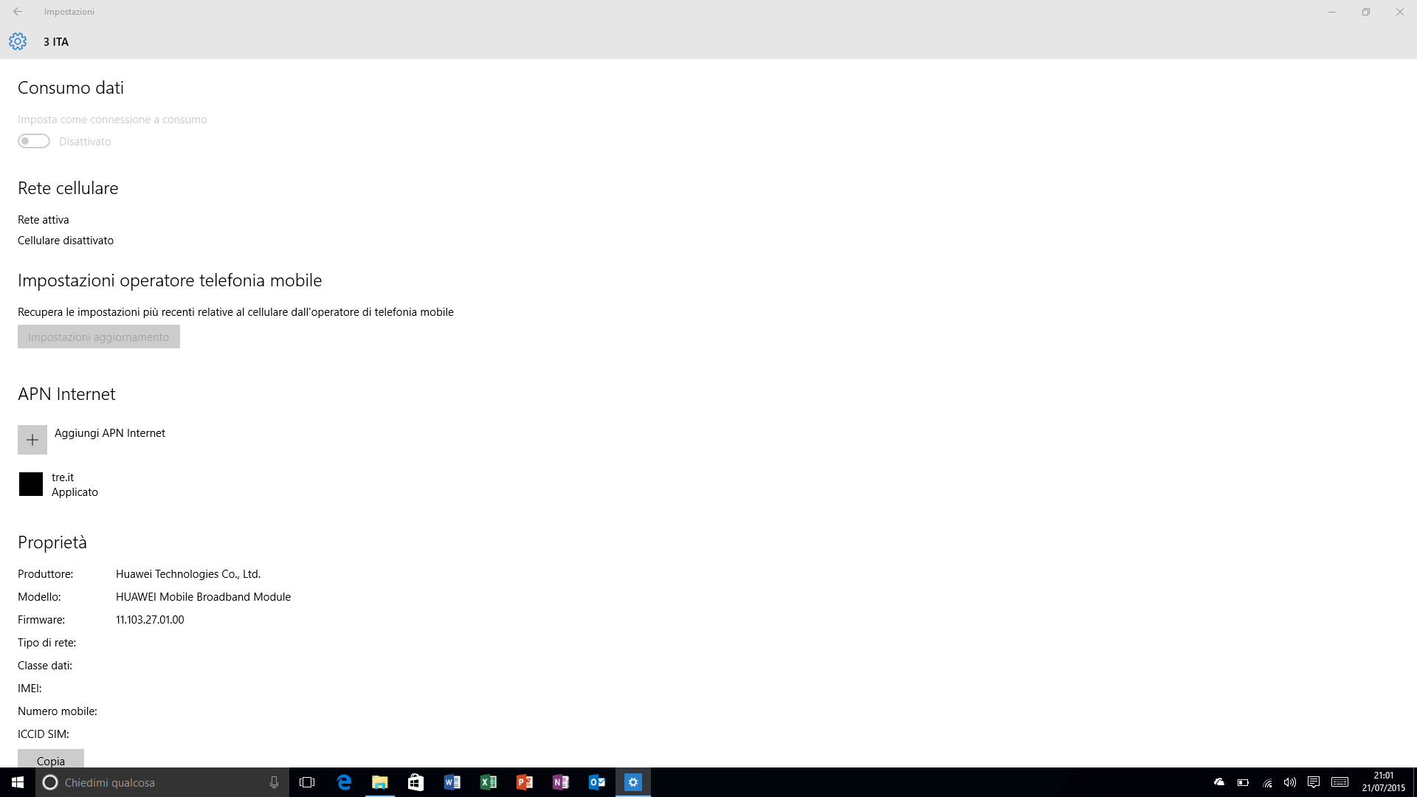Launch Word from the taskbar
1417x797 pixels.
point(452,782)
